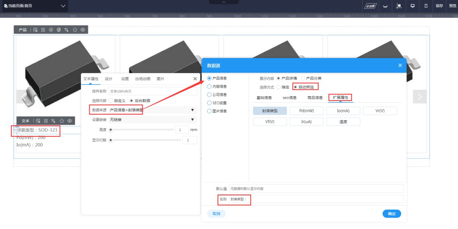
Task: Collapse the top bar with center chevron
Action: tap(224, 2)
